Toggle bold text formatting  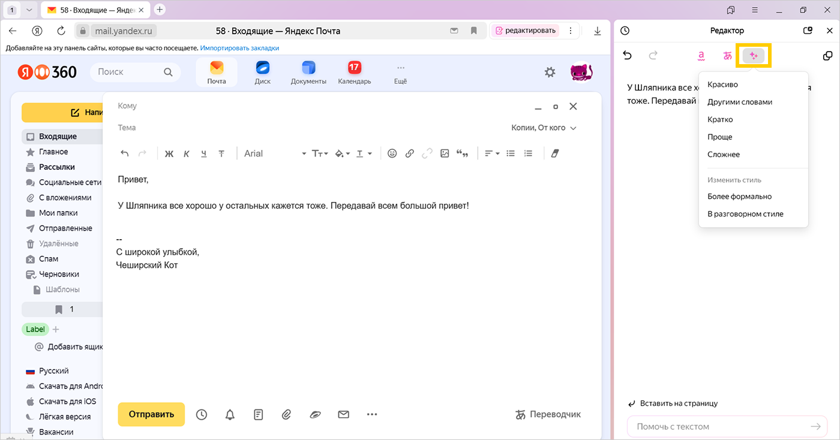[x=169, y=153]
